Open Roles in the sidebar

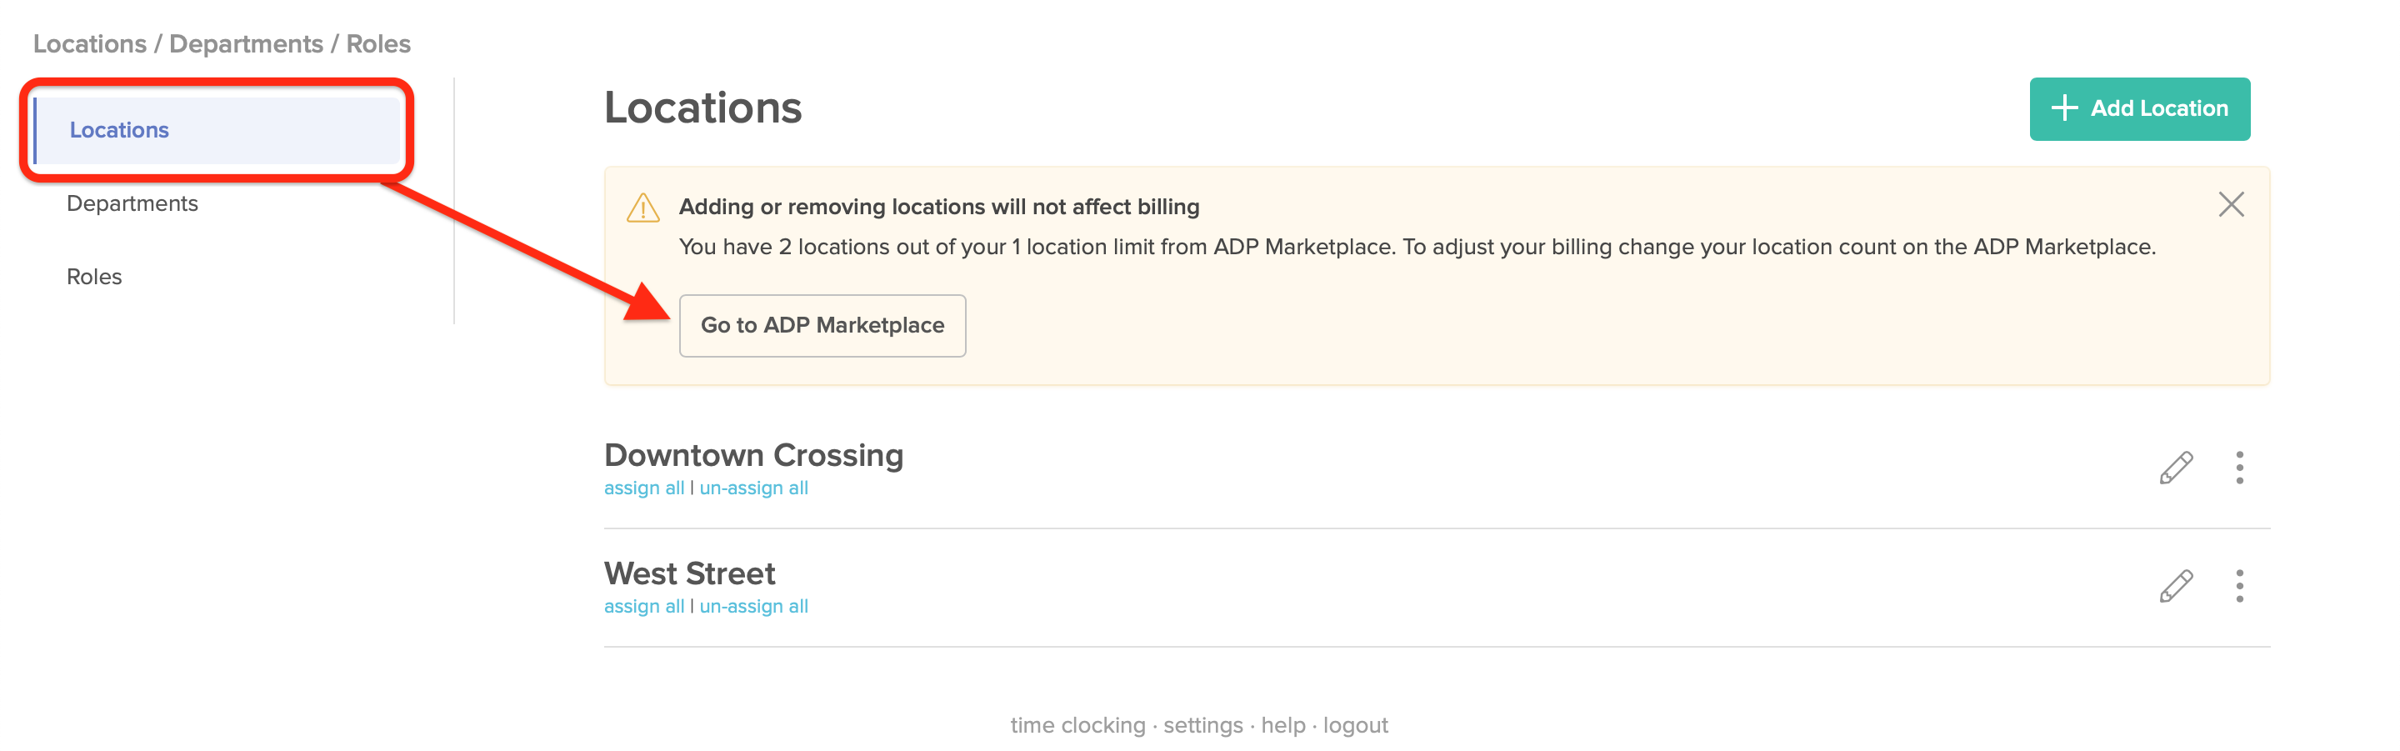[x=94, y=277]
